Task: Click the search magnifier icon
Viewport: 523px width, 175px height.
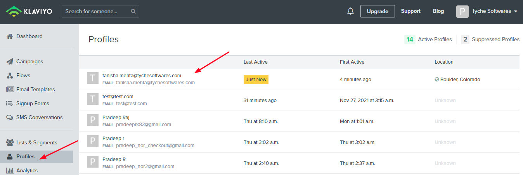Action: coord(133,11)
